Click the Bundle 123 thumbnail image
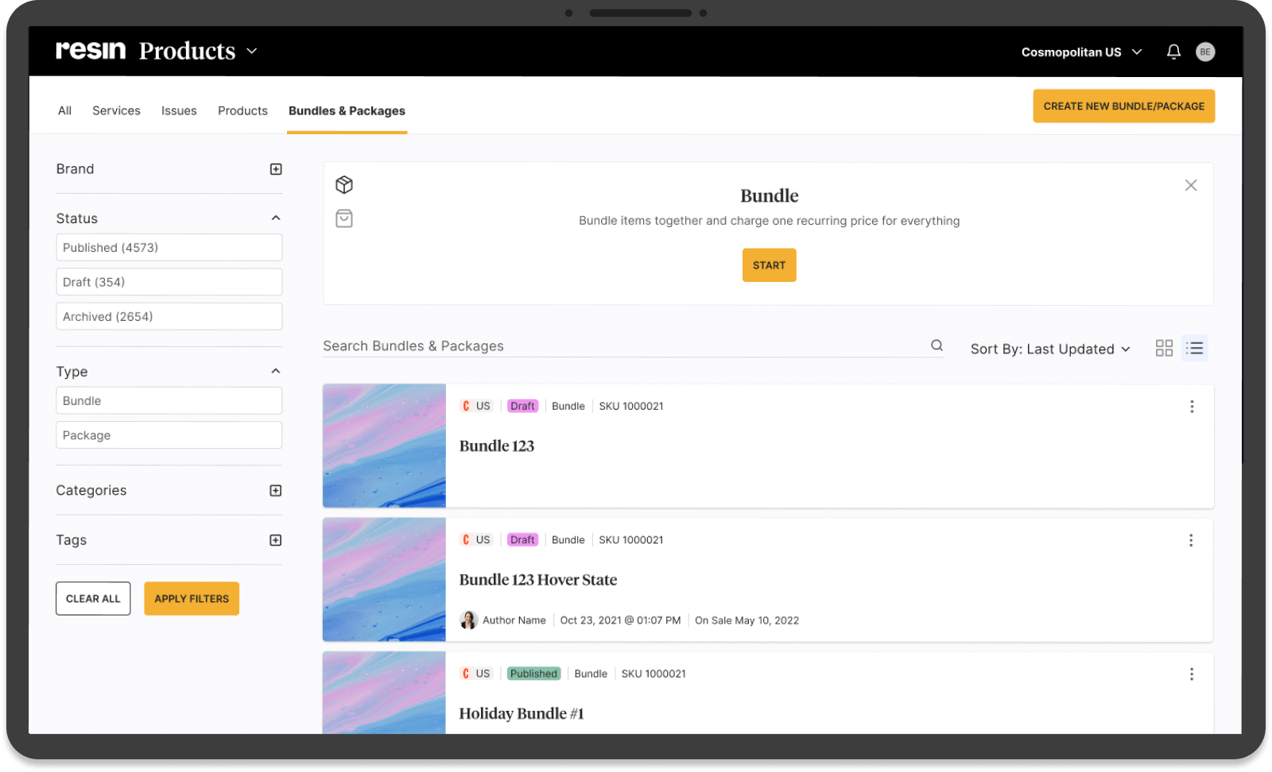The width and height of the screenshot is (1272, 772). pos(384,446)
